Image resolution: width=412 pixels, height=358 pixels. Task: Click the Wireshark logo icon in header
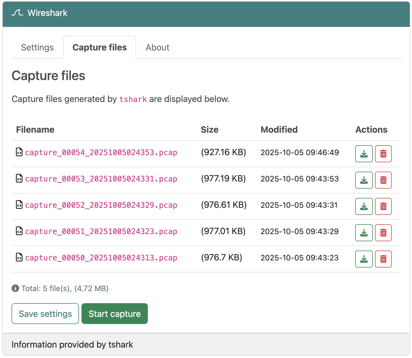point(17,13)
